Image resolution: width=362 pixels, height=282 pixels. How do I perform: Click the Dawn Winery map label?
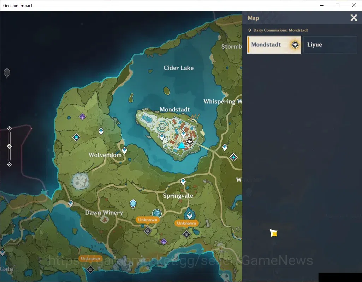point(104,213)
